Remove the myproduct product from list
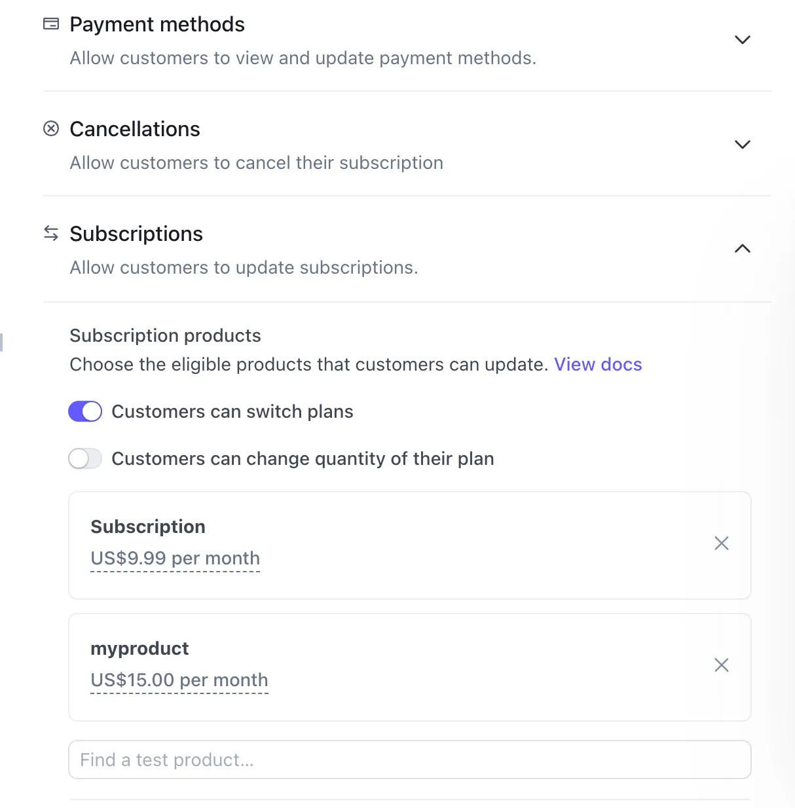The height and width of the screenshot is (808, 795). [x=722, y=665]
